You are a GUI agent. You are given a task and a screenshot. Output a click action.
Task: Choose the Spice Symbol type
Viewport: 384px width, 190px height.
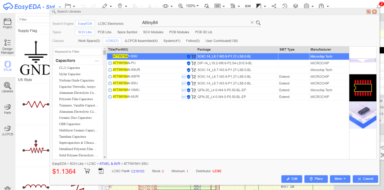pos(127,32)
